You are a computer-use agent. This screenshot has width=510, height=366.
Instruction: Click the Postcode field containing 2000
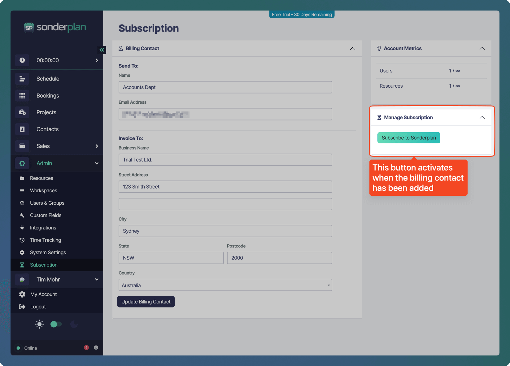(x=280, y=258)
